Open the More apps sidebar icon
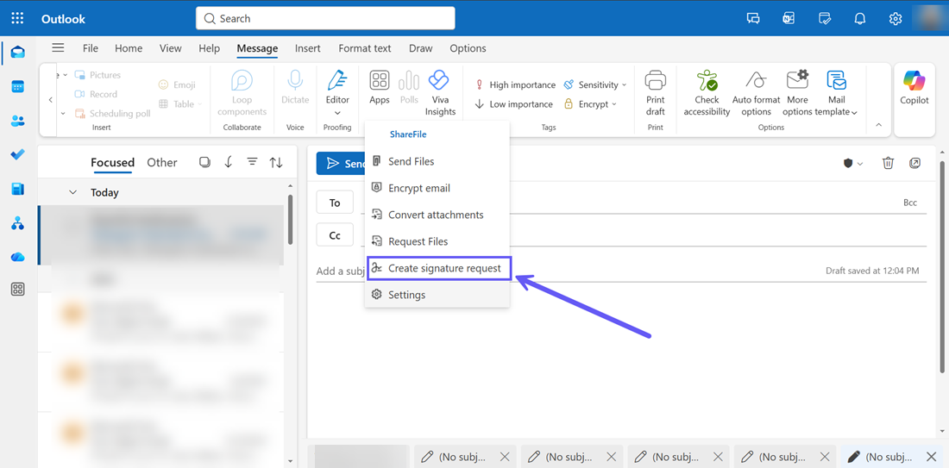The image size is (949, 468). pos(17,290)
